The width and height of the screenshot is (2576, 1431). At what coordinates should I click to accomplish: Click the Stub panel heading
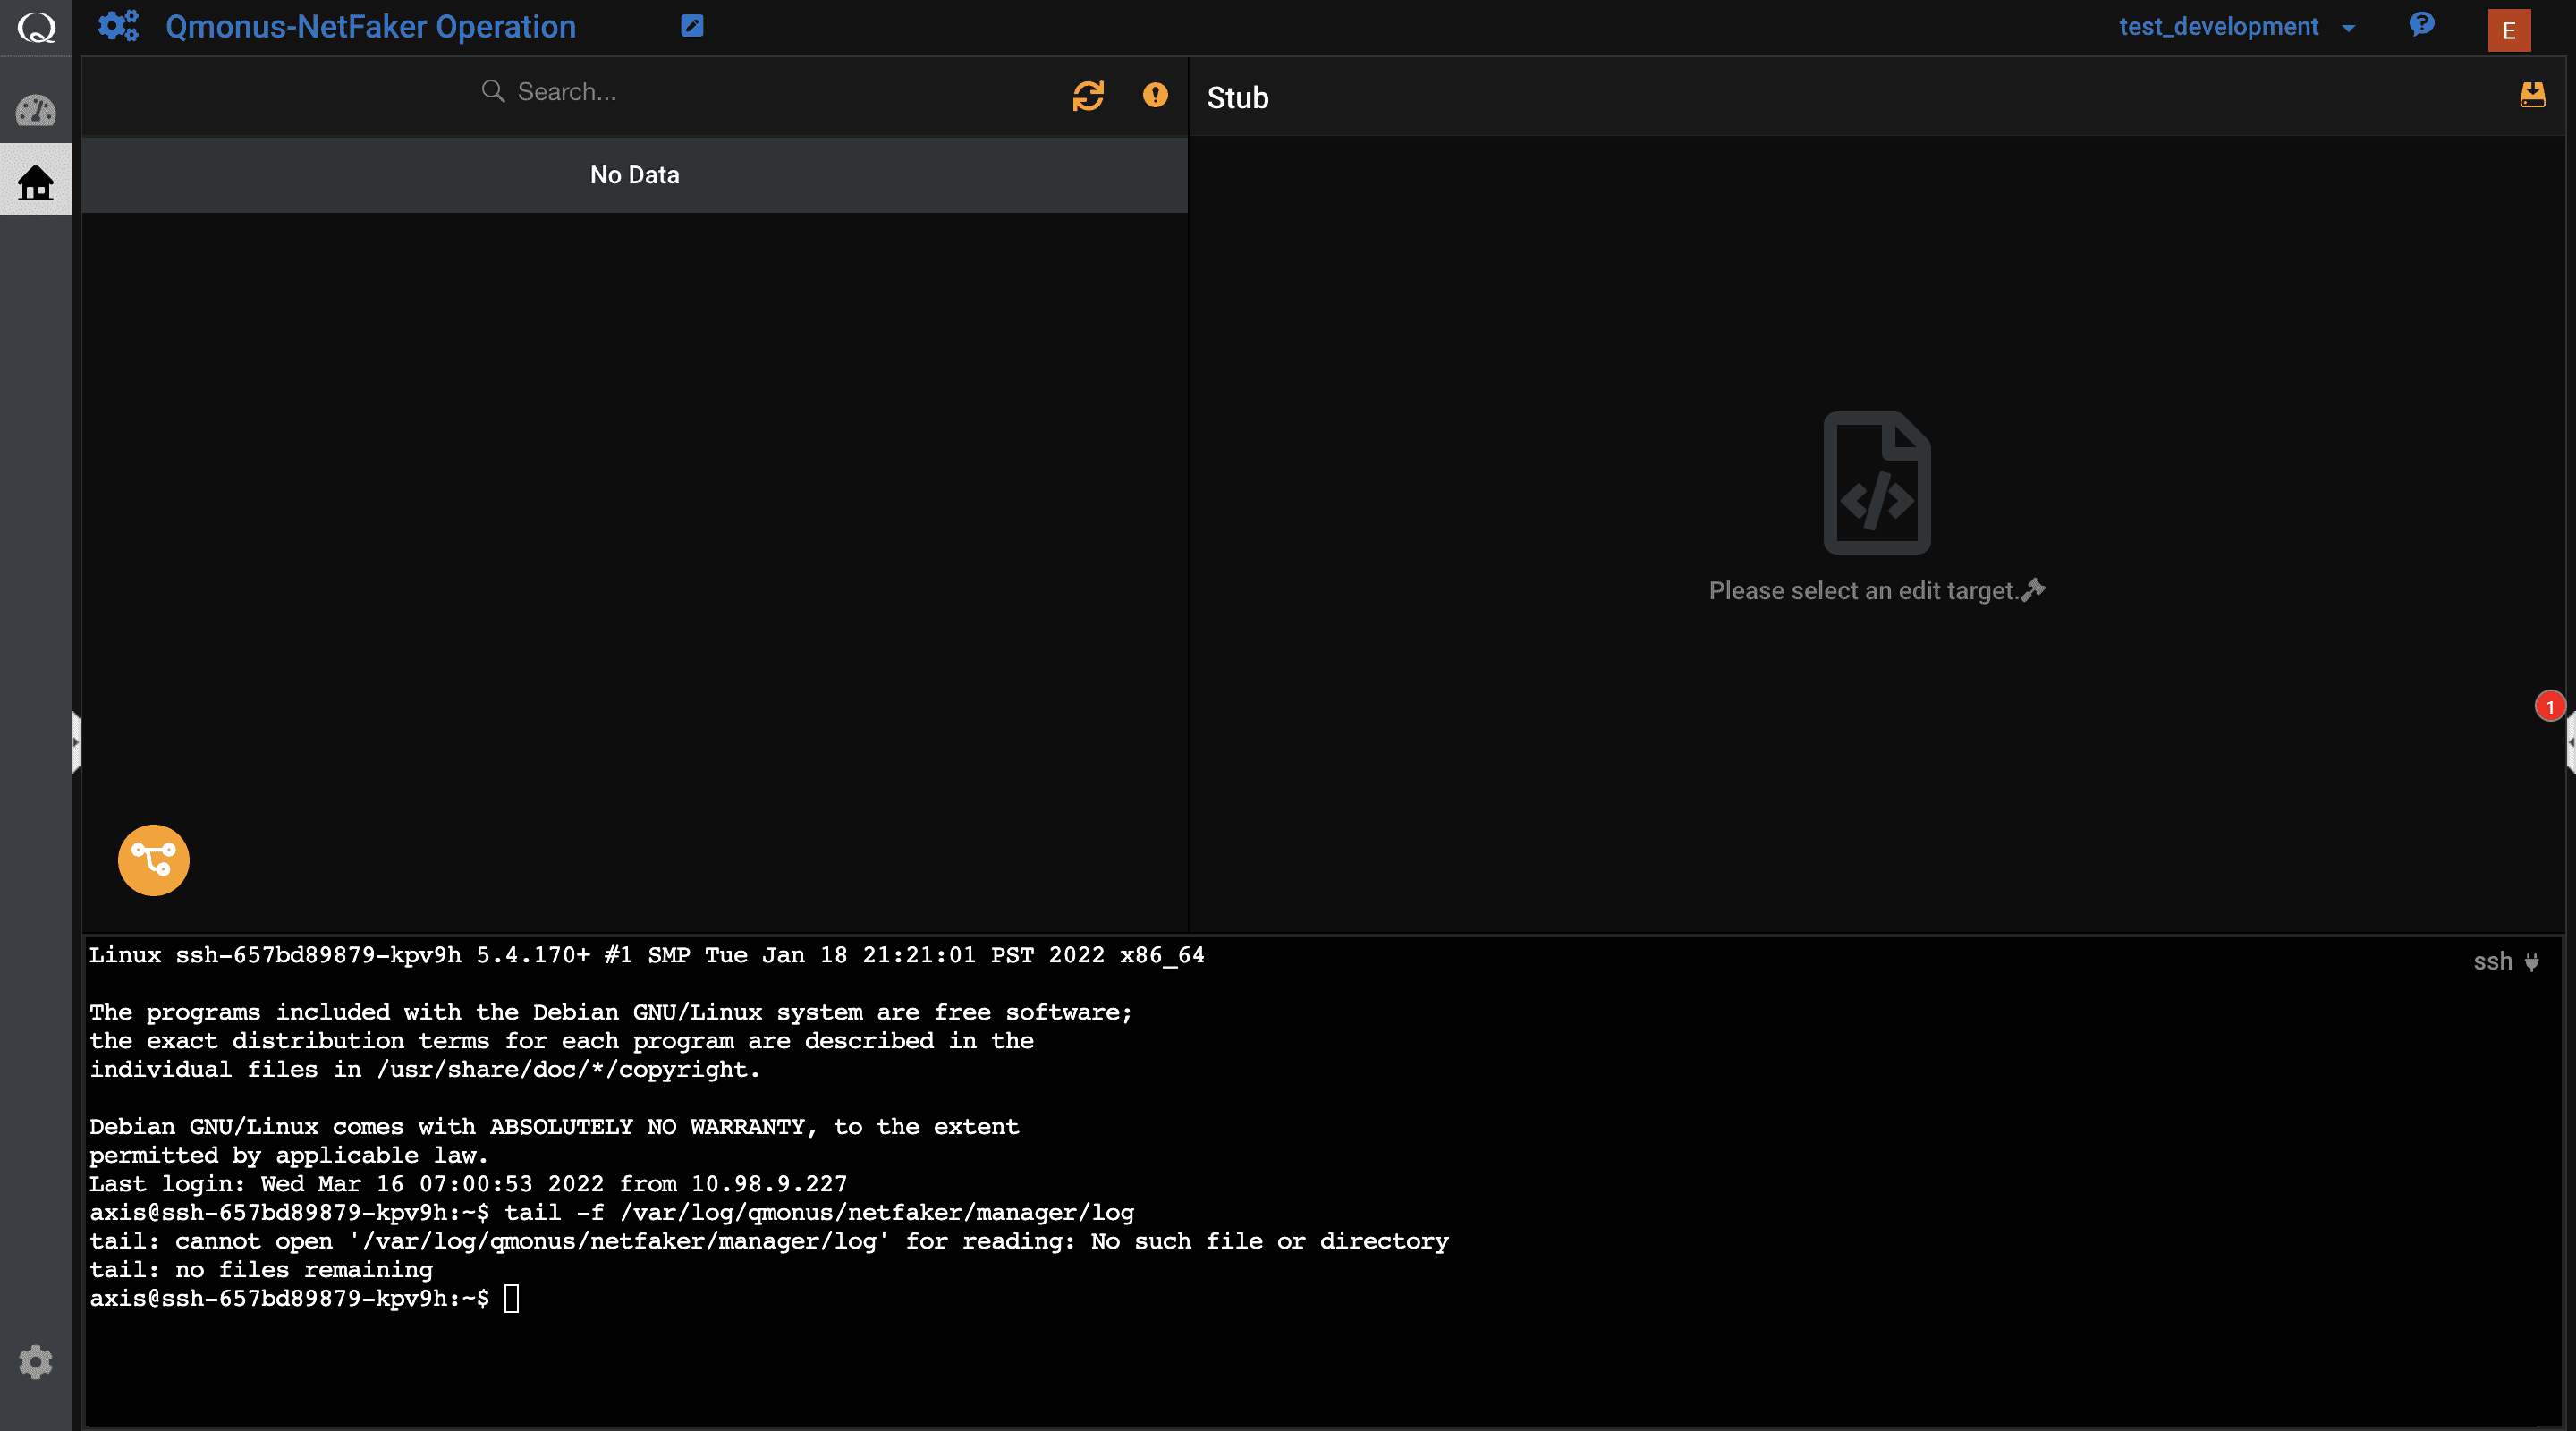[1237, 97]
